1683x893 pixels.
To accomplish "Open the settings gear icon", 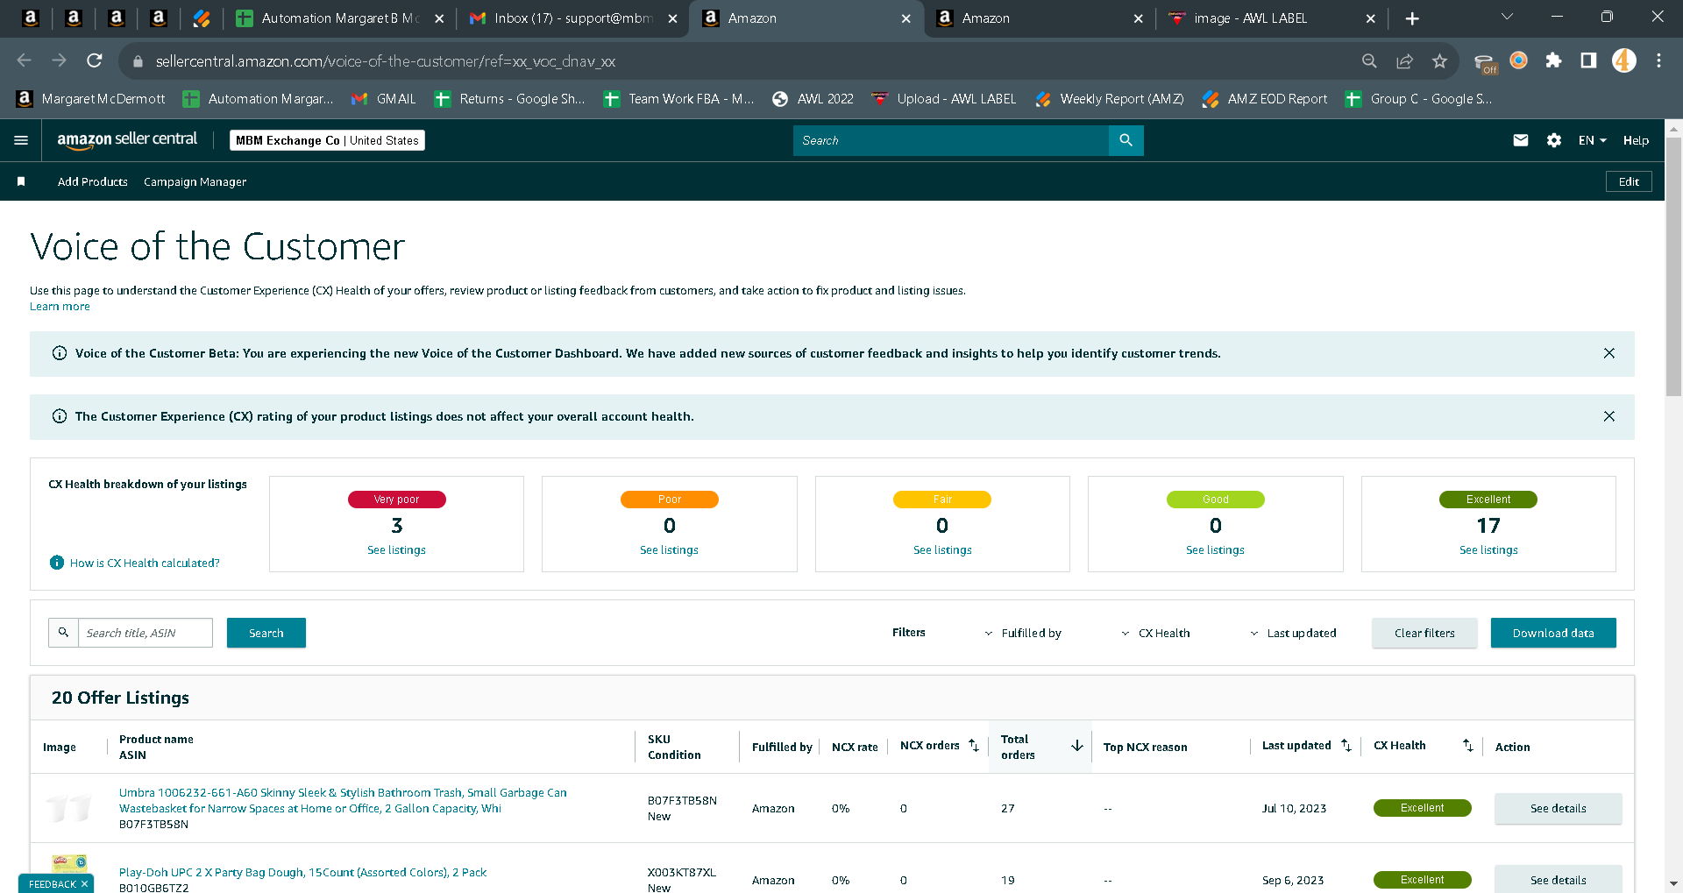I will [1554, 140].
